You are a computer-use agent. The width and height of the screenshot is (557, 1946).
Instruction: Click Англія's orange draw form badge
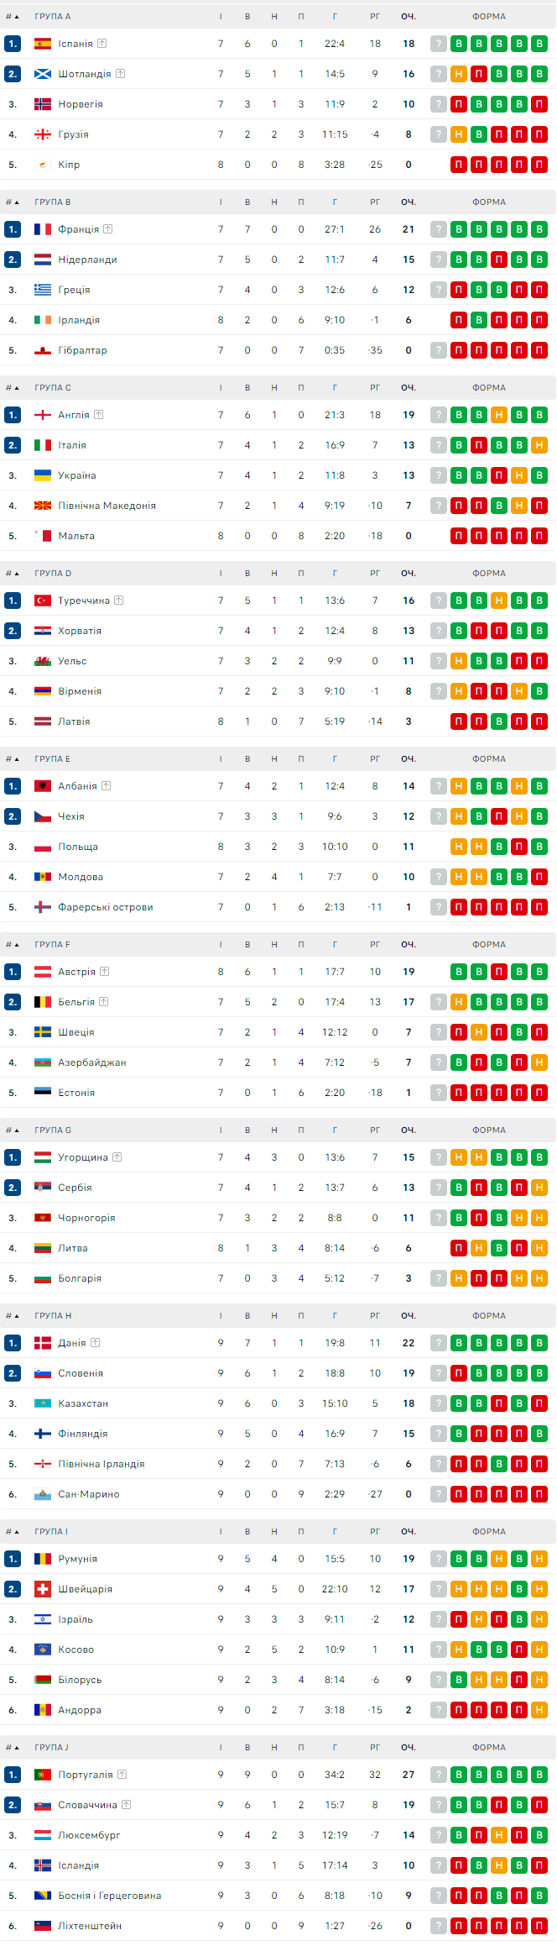(499, 415)
